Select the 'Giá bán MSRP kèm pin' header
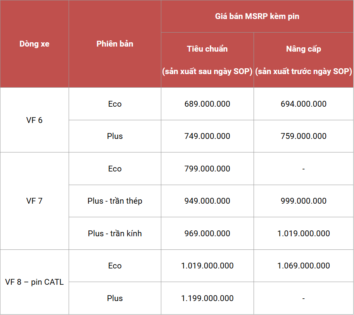This screenshot has width=354, height=315. (257, 16)
